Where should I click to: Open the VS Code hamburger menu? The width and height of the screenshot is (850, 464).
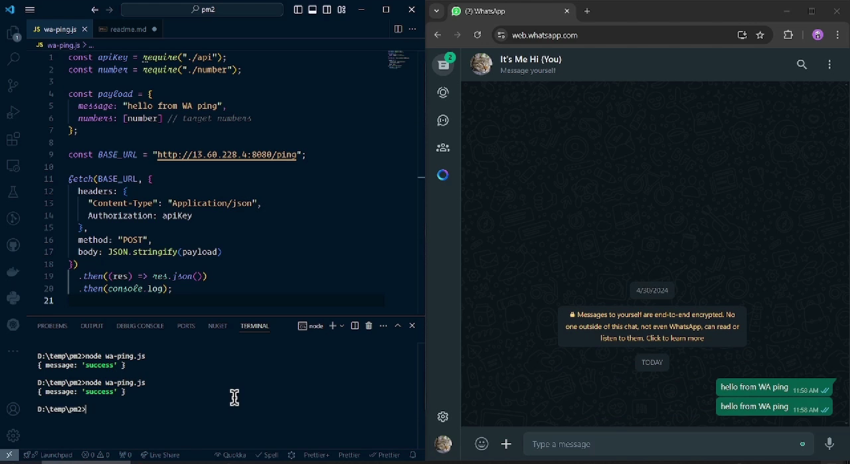[30, 10]
